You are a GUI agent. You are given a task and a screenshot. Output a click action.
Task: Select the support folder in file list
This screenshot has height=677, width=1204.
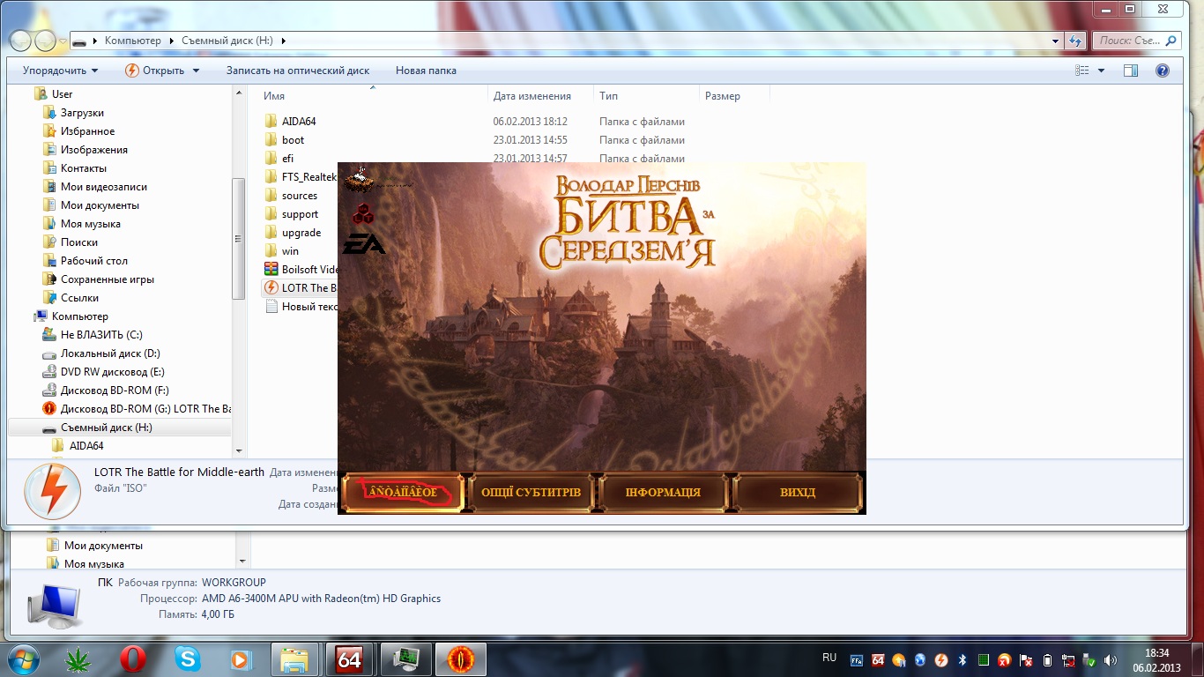click(300, 214)
